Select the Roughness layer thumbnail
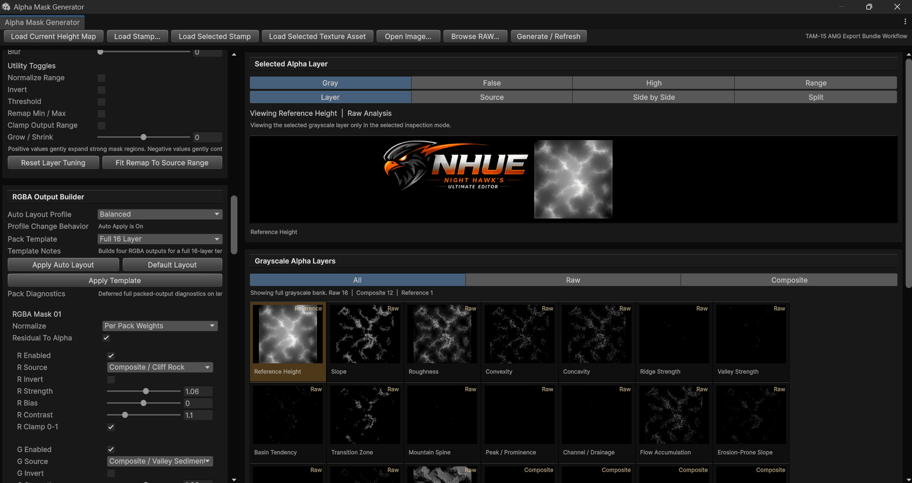The image size is (912, 483). 442,342
